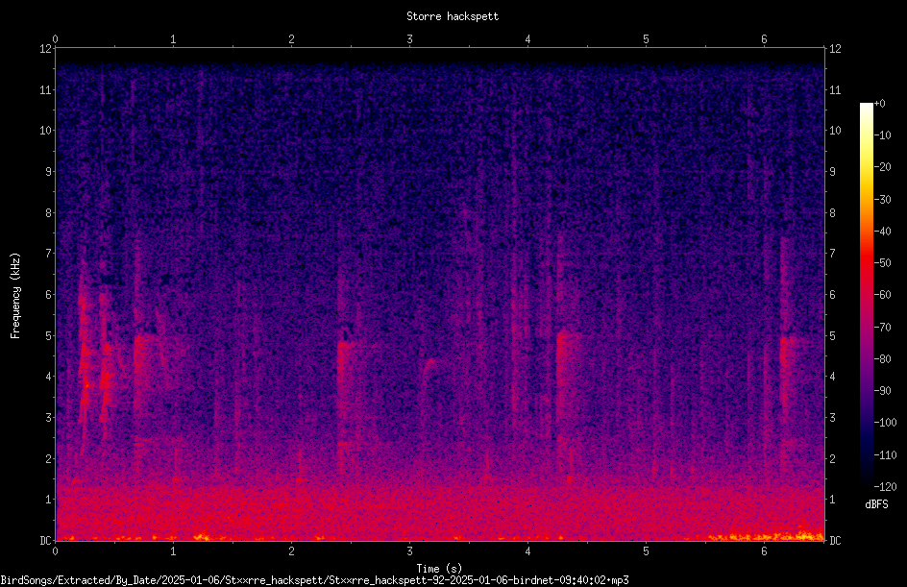
Task: Click the 'Storre hackspett' title text
Action: coord(453,16)
